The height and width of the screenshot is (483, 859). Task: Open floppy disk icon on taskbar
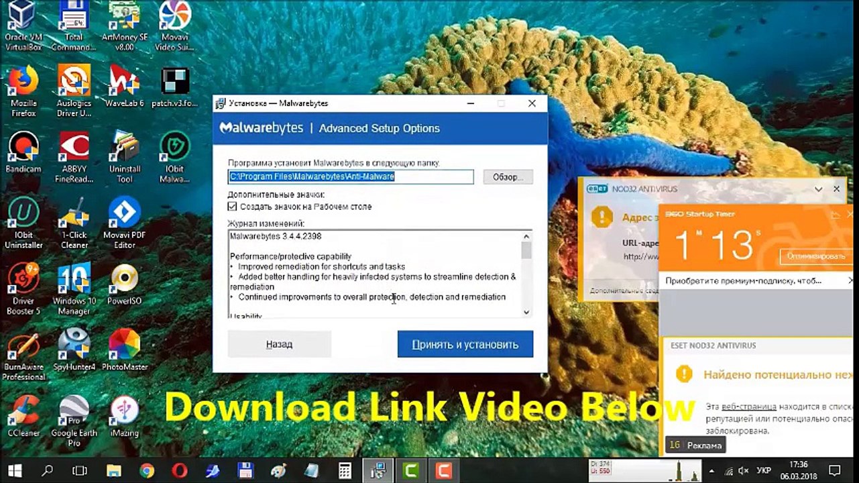point(245,470)
